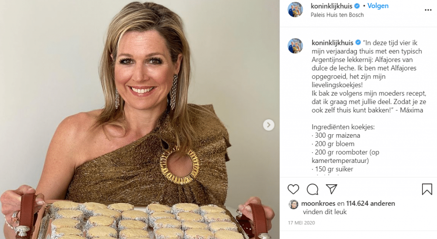437x239 pixels.
Task: Open Paleis Huis ten Bosch location
Action: (337, 15)
